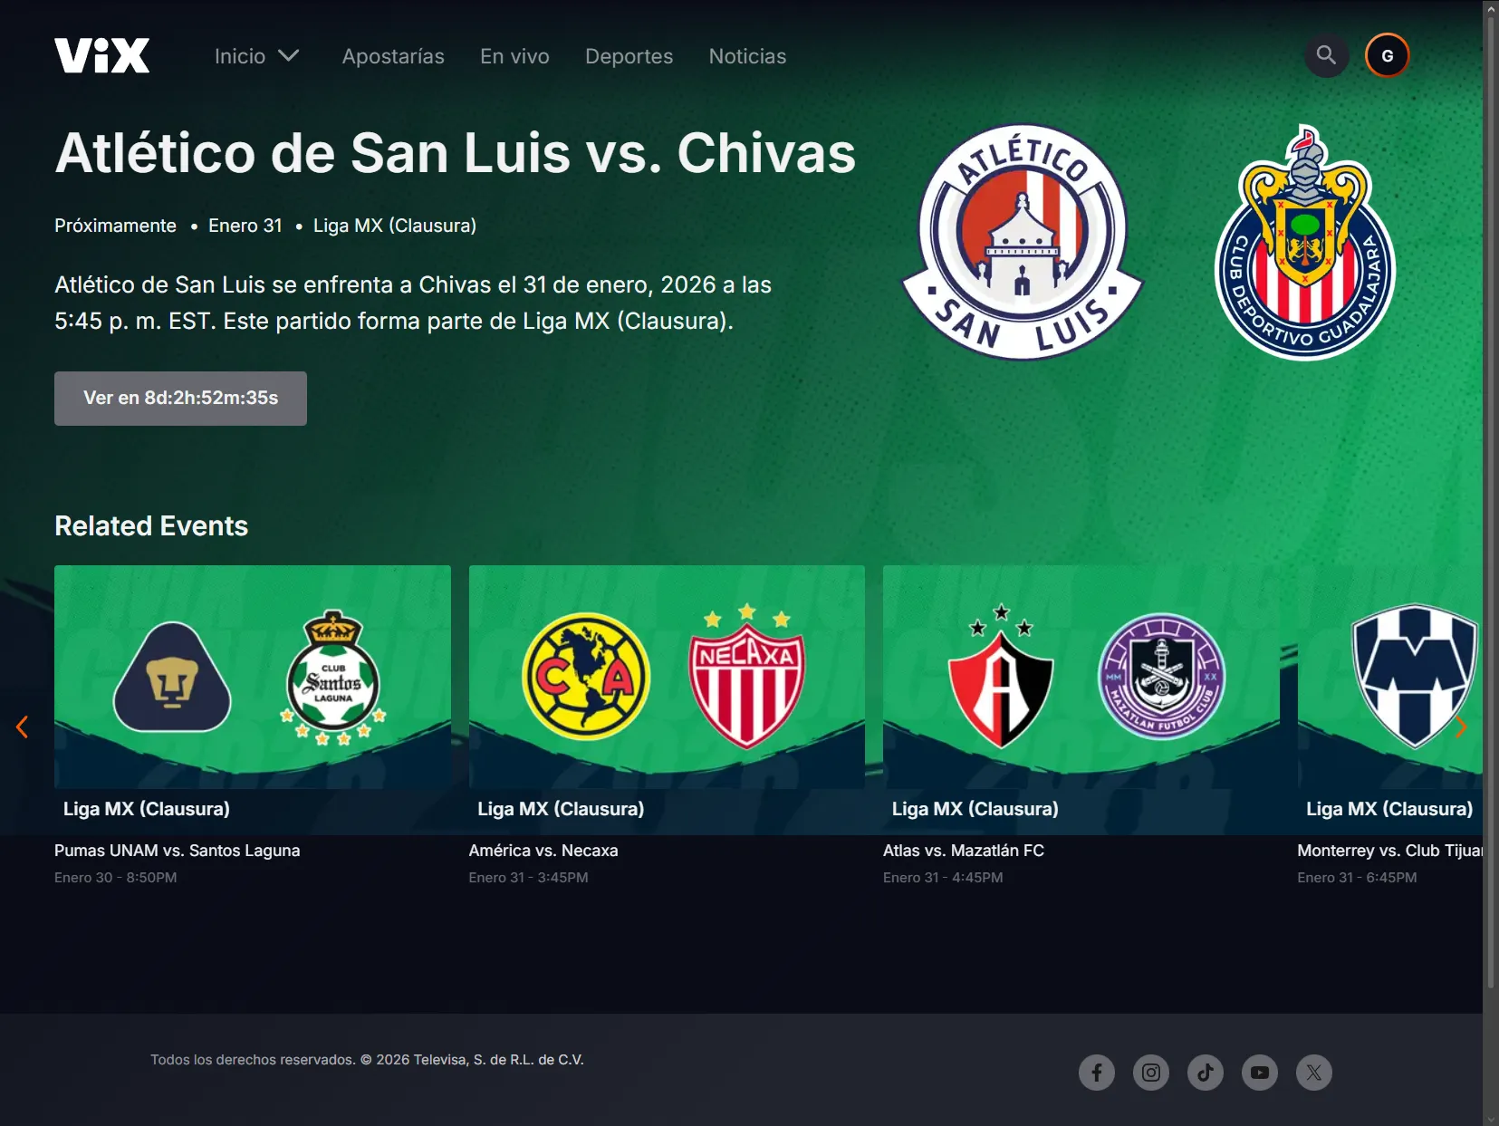Show next related events with right arrow

(1460, 727)
